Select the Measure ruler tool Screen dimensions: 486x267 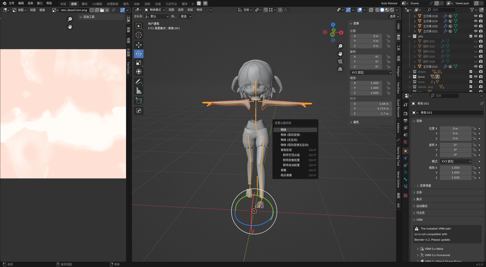coord(138,91)
